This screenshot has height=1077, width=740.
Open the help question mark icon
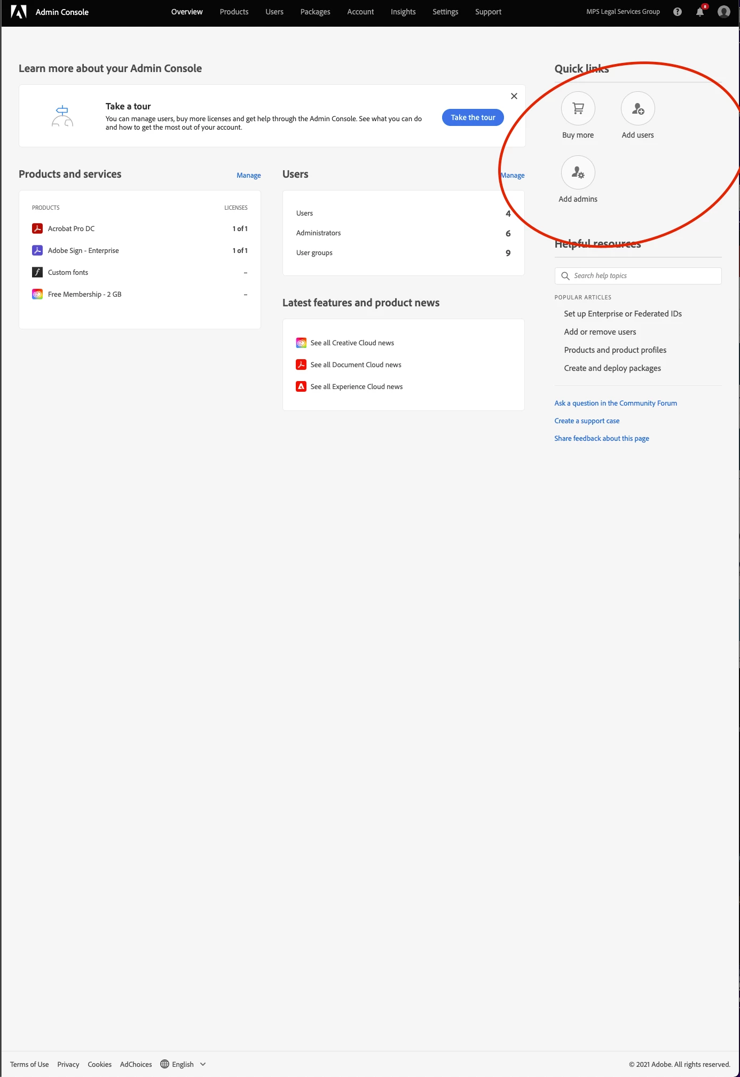coord(678,12)
